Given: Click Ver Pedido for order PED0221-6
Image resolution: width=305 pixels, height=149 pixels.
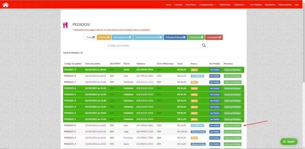Looking at the screenshot, I should pos(215,126).
